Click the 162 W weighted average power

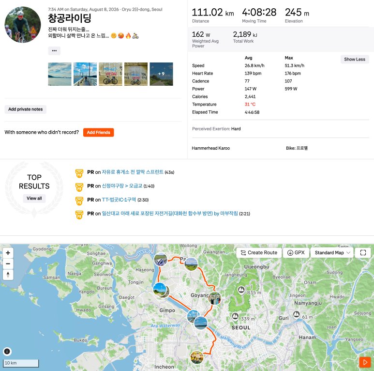[x=201, y=34]
